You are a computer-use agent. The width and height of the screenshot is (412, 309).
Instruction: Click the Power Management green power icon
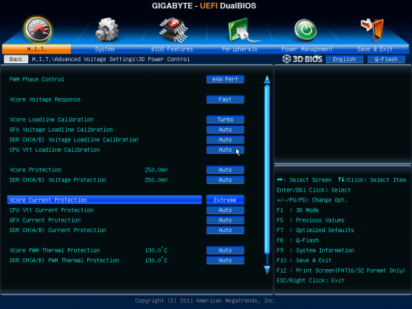[x=306, y=30]
